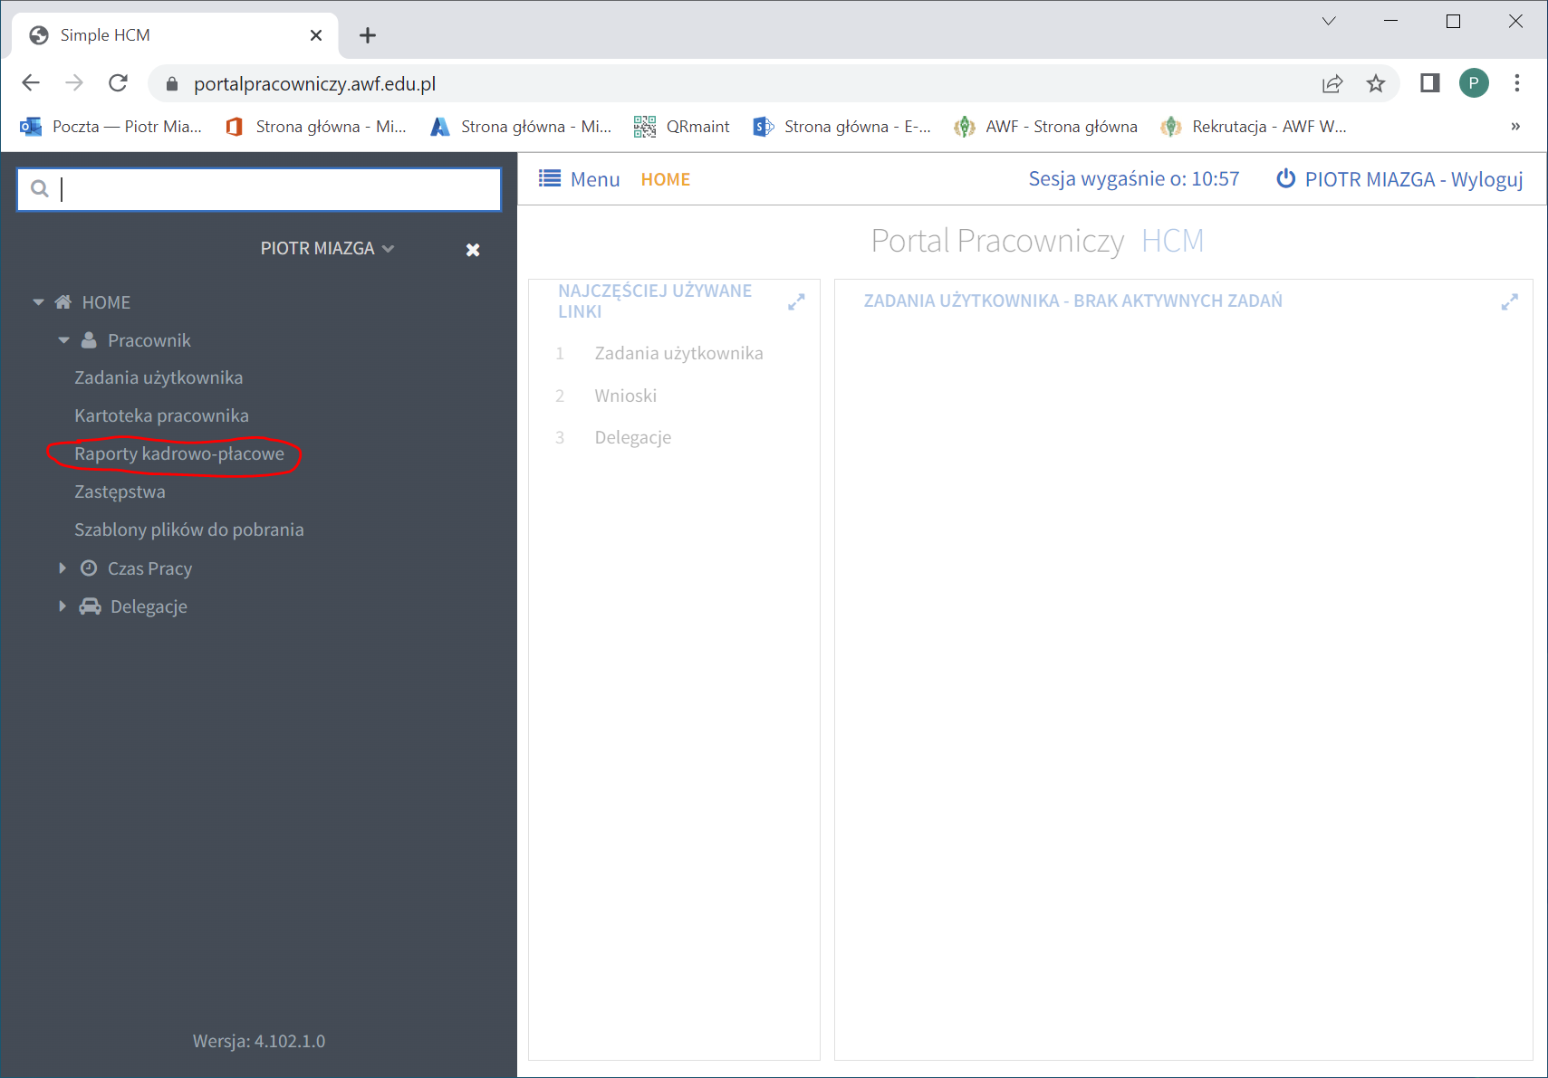
Task: Open the Office Strona główna bookmark
Action: pyautogui.click(x=316, y=127)
